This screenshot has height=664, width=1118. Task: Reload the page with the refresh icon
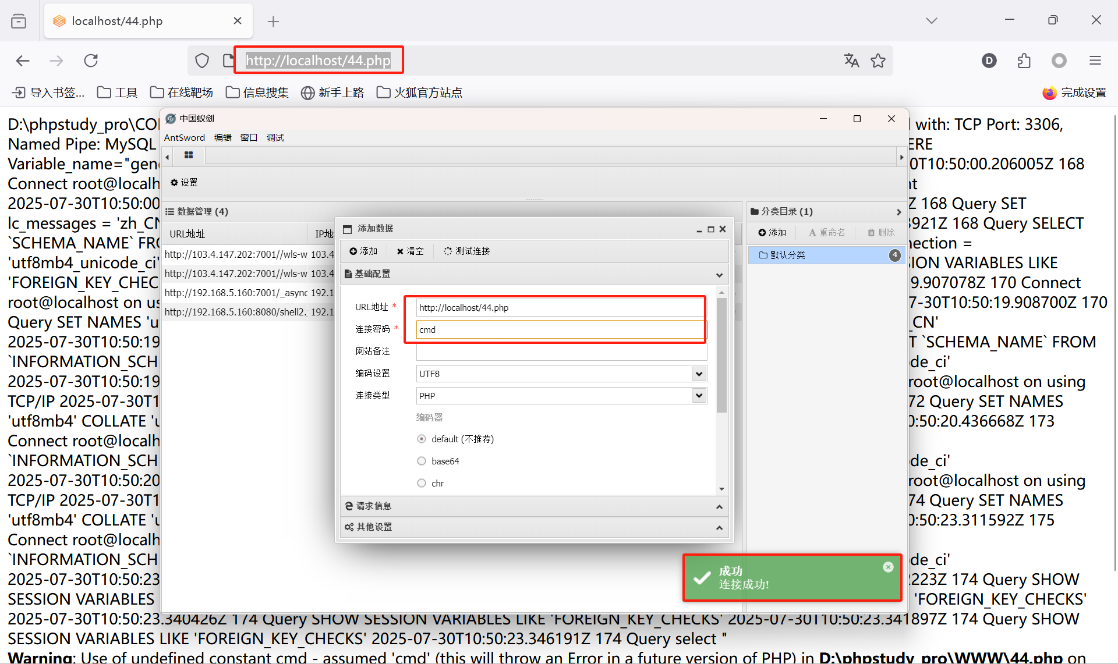pyautogui.click(x=91, y=61)
